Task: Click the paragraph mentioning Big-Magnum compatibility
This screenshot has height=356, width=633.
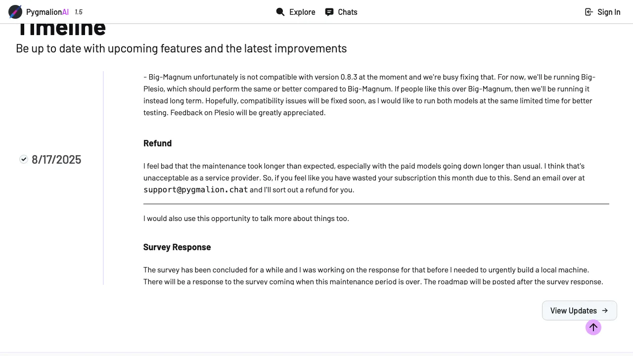Action: (369, 94)
